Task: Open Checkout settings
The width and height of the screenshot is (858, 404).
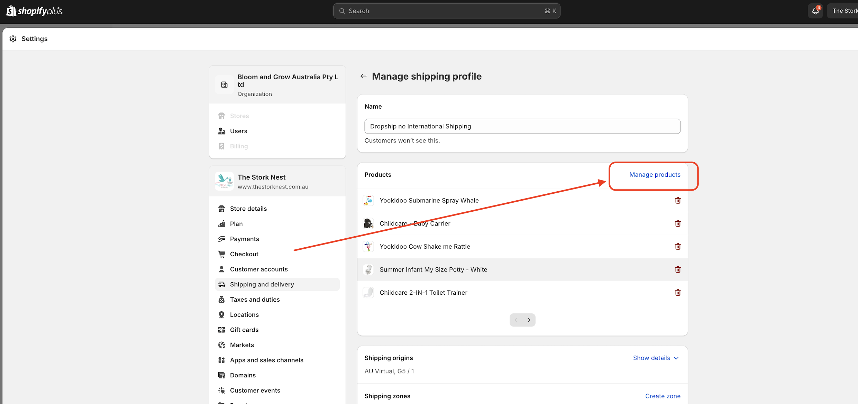Action: (277, 254)
